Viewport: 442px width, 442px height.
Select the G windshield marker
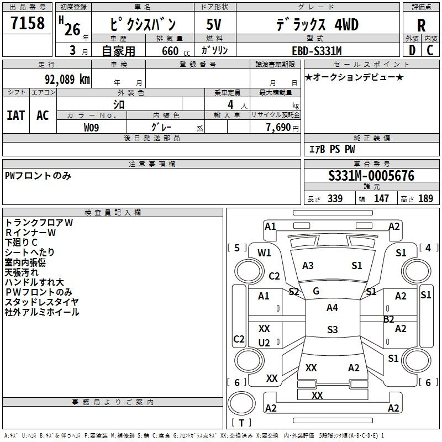pyautogui.click(x=316, y=291)
